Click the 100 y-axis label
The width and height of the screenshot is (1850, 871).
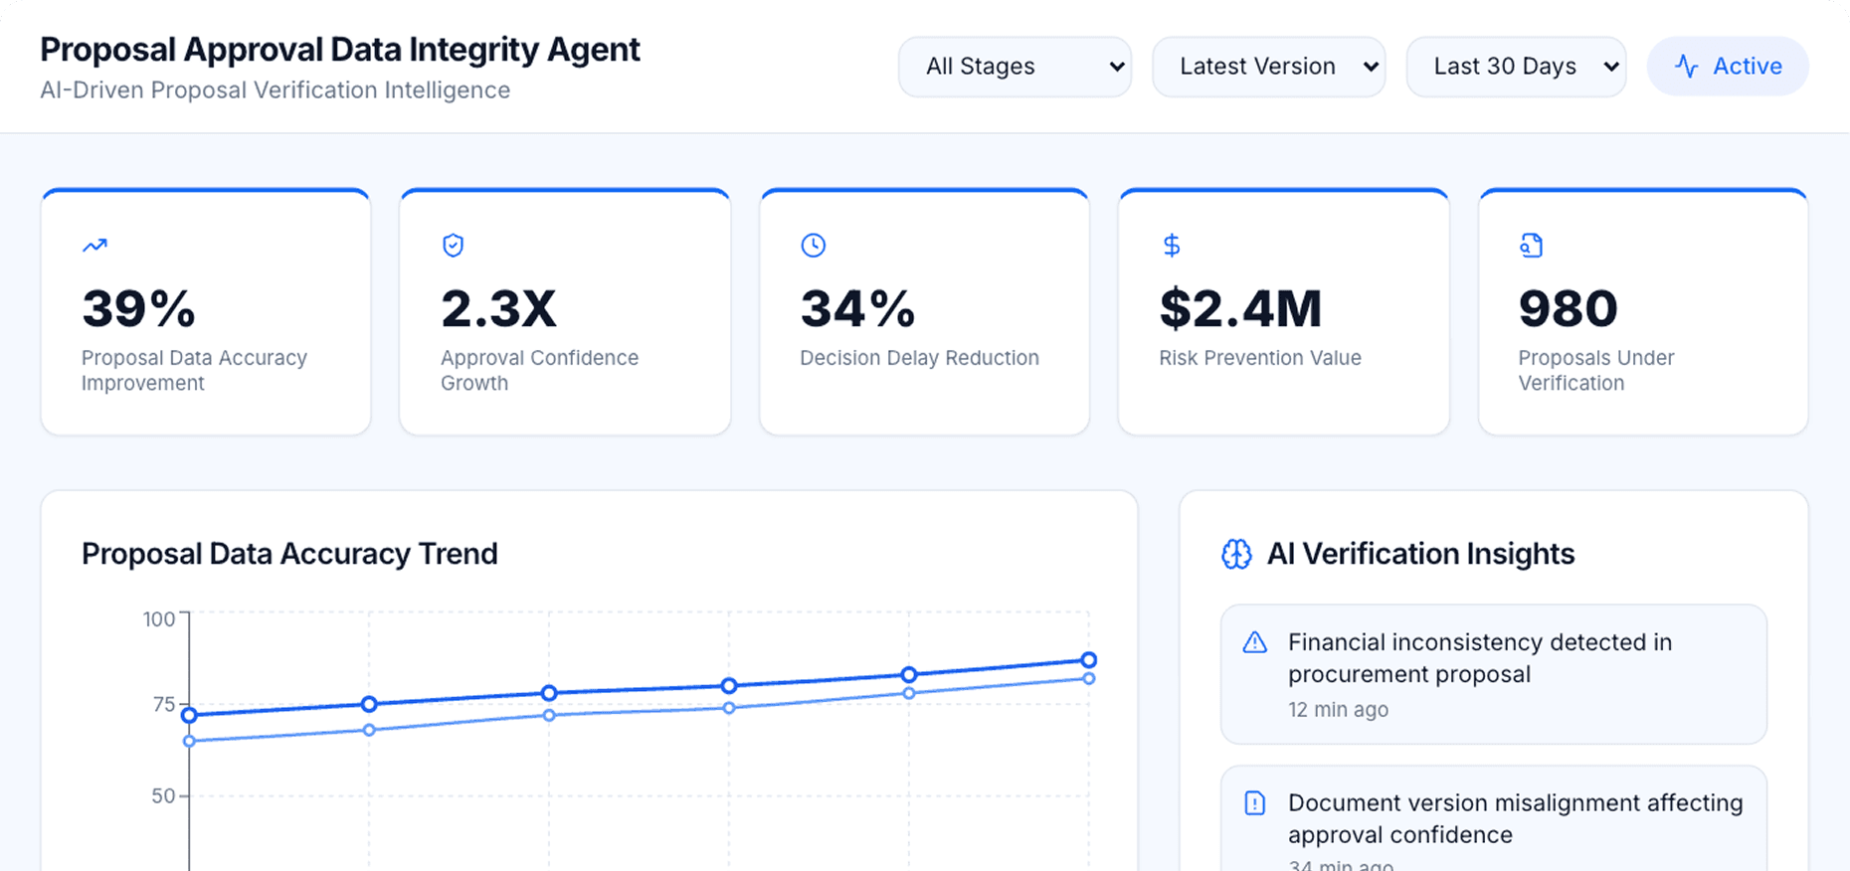(x=159, y=619)
